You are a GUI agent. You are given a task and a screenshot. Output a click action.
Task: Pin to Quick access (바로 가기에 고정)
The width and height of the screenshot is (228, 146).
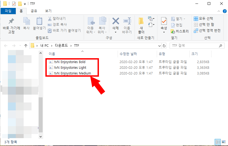[11, 26]
